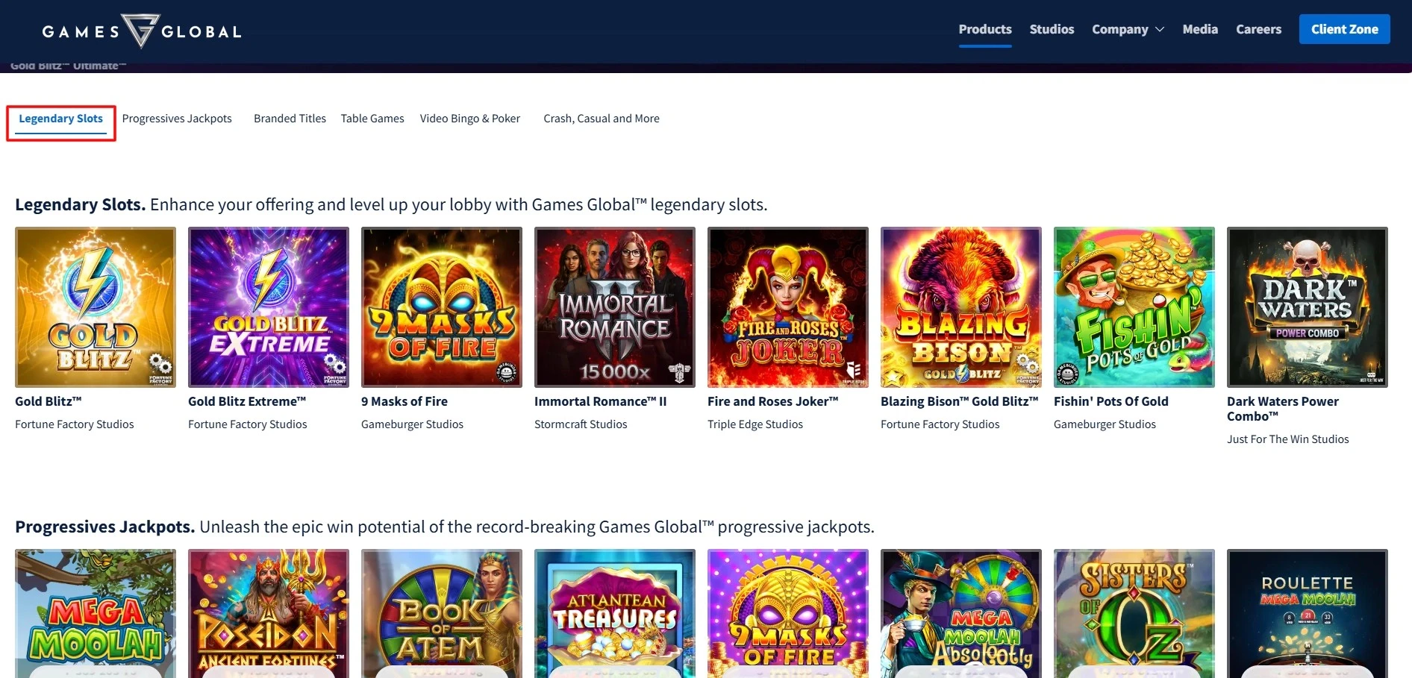Image resolution: width=1412 pixels, height=678 pixels.
Task: Click Blazing Bison™ Gold Blitz™ title
Action: pyautogui.click(x=960, y=401)
